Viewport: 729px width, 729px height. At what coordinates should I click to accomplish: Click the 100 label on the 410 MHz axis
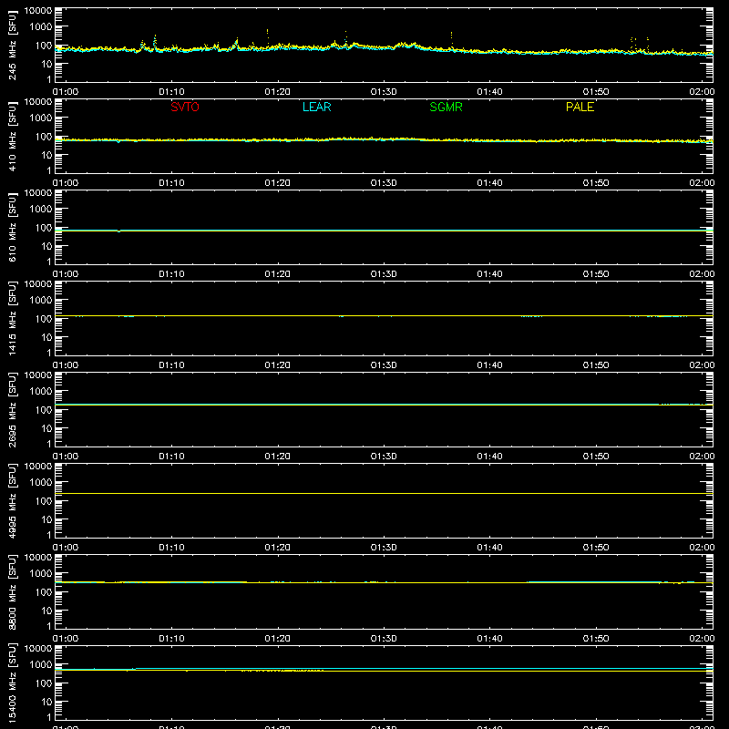coord(44,137)
